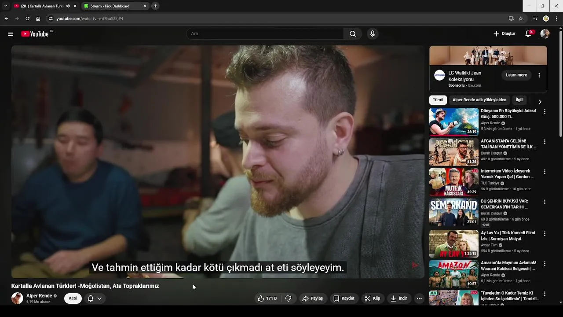This screenshot has width=563, height=317.
Task: Open Tuvaletim O Kadar Temiz Ki title
Action: coord(510,296)
